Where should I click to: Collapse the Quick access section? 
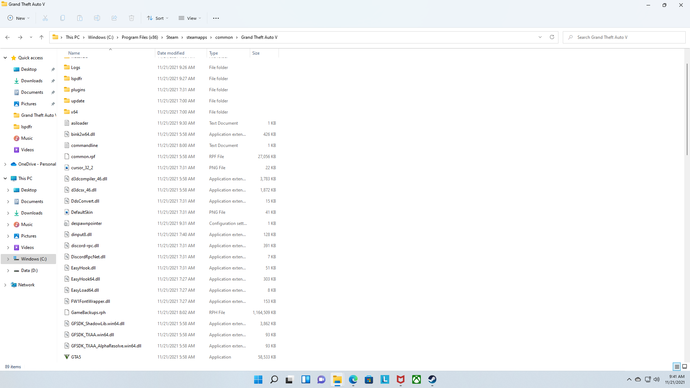(5, 57)
